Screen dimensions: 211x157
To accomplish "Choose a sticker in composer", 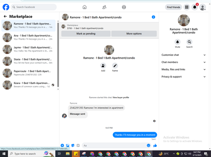I will click(73, 146).
